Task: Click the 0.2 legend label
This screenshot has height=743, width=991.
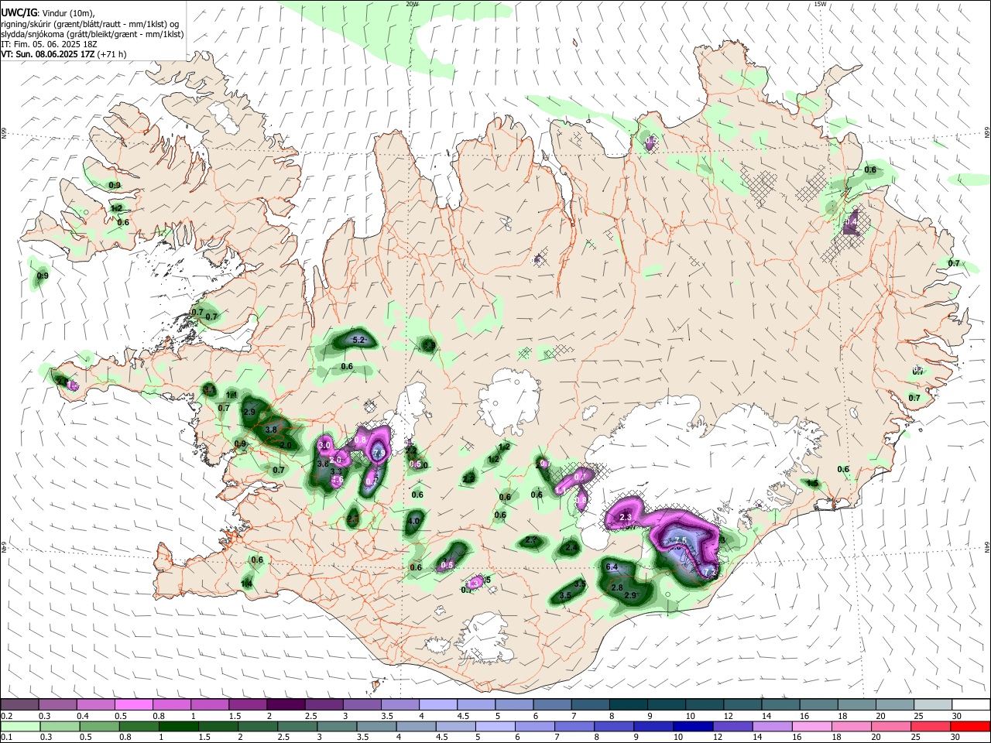Action: 5,716
